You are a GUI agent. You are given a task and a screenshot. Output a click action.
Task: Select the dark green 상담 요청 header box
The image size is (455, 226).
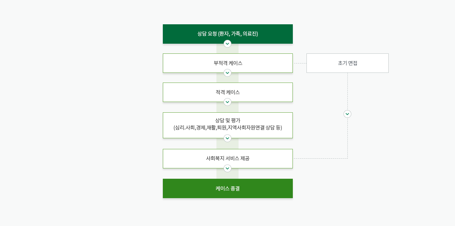[227, 34]
